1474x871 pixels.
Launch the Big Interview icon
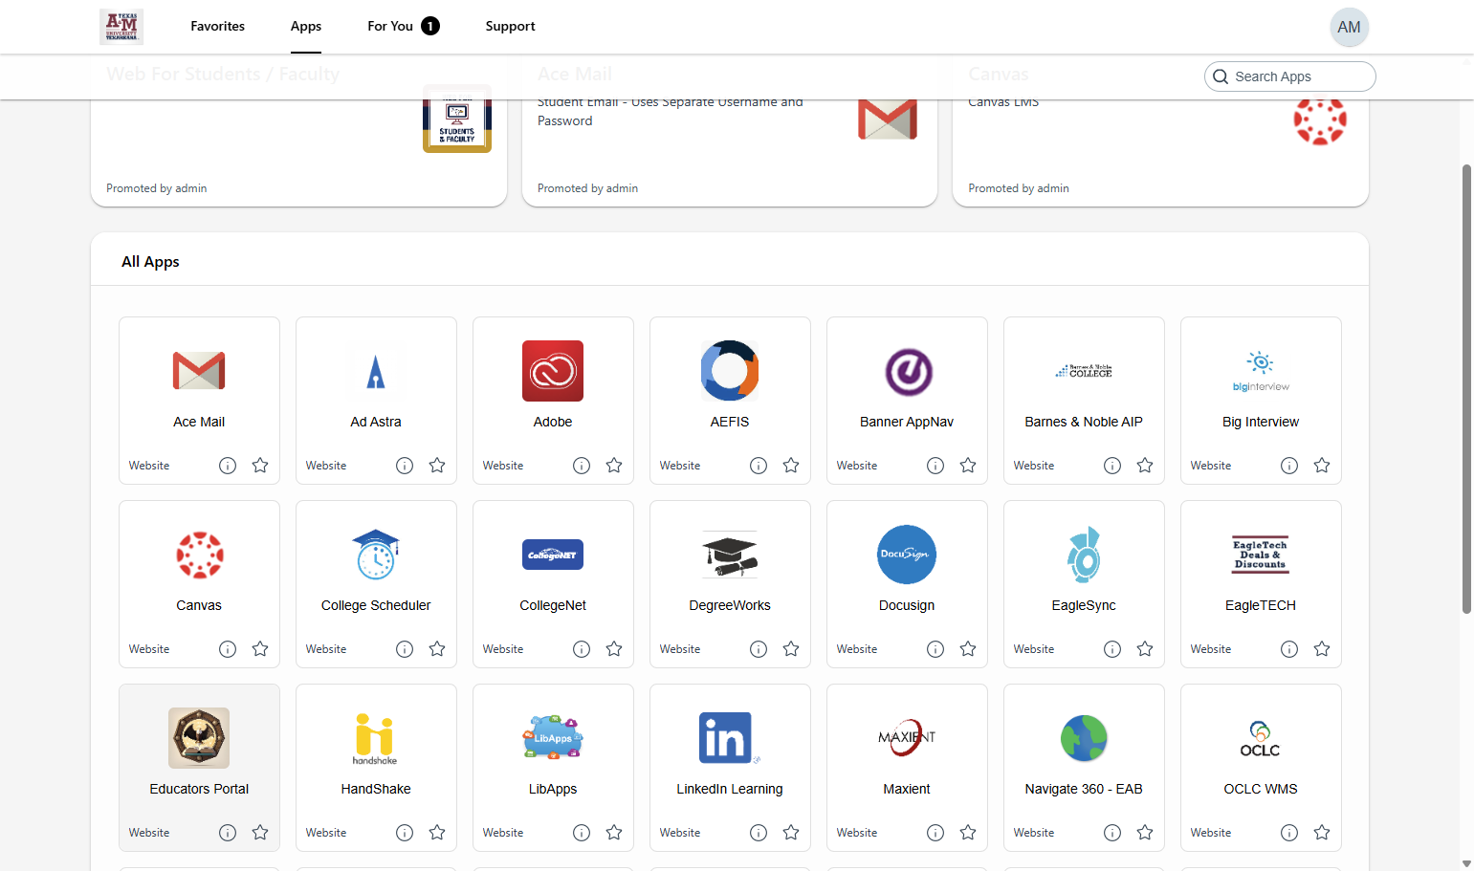[1261, 371]
